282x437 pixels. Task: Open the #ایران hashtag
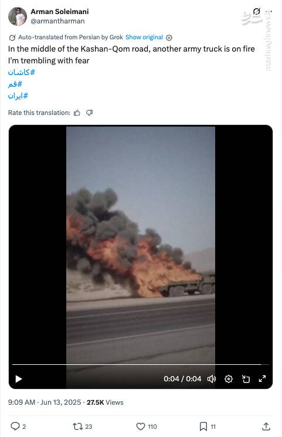18,96
